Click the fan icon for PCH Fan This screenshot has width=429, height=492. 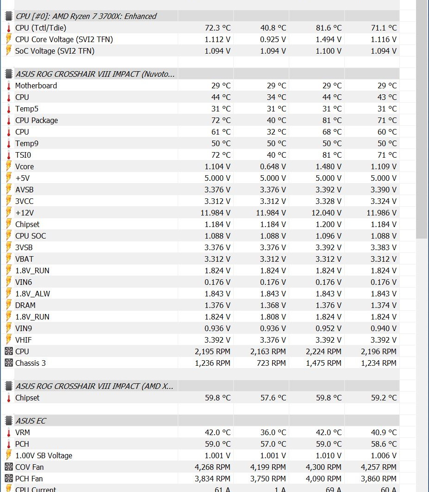pyautogui.click(x=9, y=479)
